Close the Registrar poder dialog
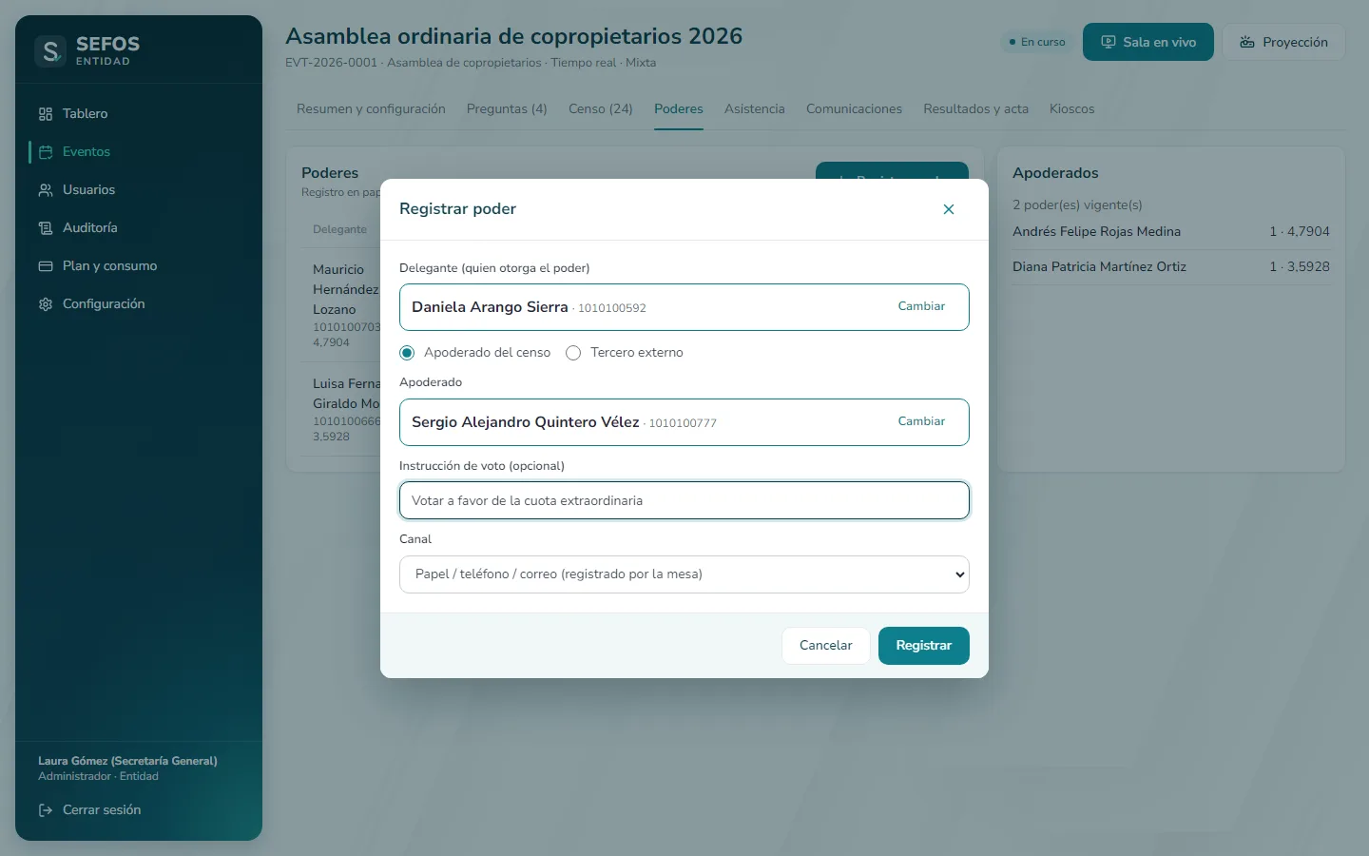 click(x=949, y=209)
